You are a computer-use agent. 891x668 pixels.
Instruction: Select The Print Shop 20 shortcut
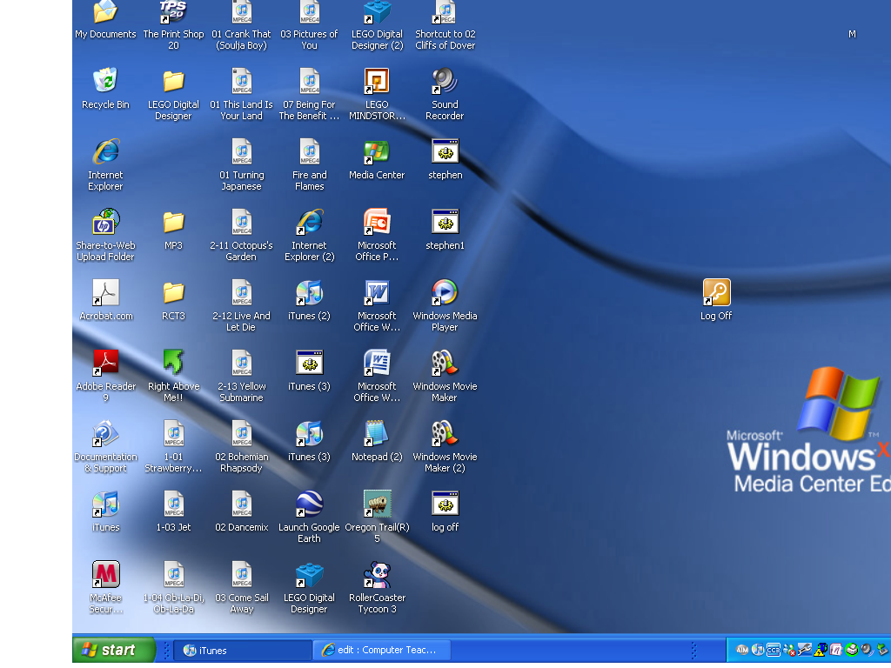[173, 25]
